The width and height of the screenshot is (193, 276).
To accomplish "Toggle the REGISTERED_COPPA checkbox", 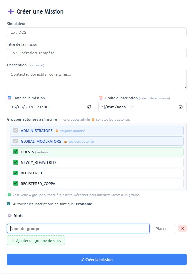I will point(16,183).
